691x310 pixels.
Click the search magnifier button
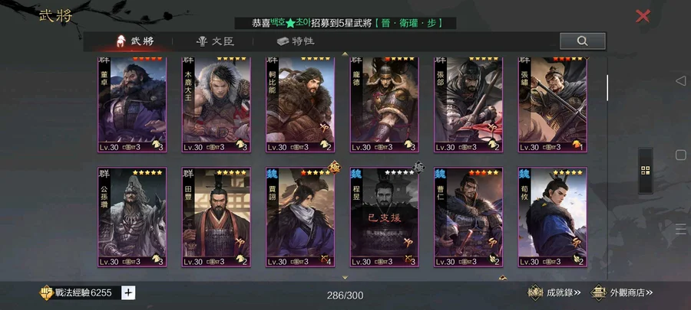coord(582,41)
